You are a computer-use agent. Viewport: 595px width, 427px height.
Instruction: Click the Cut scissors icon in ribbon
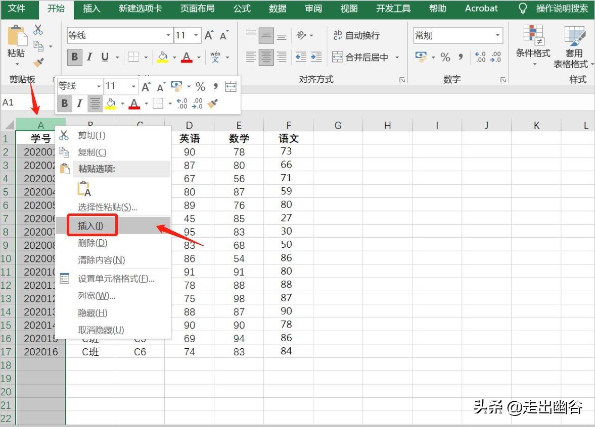click(x=38, y=30)
